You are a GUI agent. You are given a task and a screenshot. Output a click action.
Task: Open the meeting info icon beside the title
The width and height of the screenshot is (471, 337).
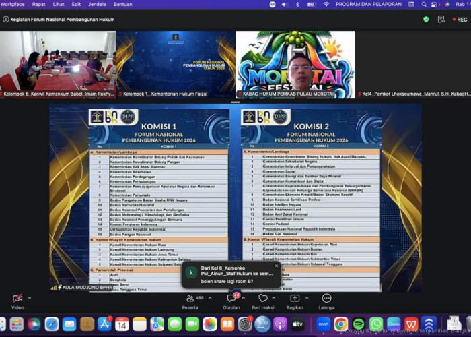[5, 20]
